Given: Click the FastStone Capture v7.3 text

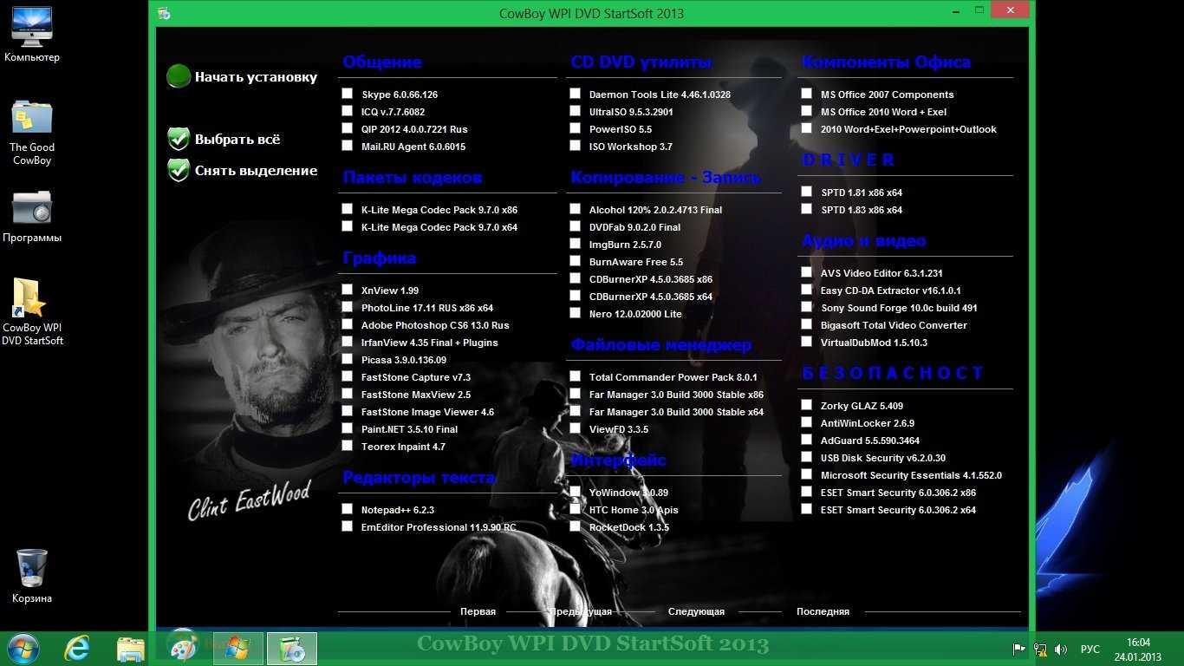Looking at the screenshot, I should [416, 377].
